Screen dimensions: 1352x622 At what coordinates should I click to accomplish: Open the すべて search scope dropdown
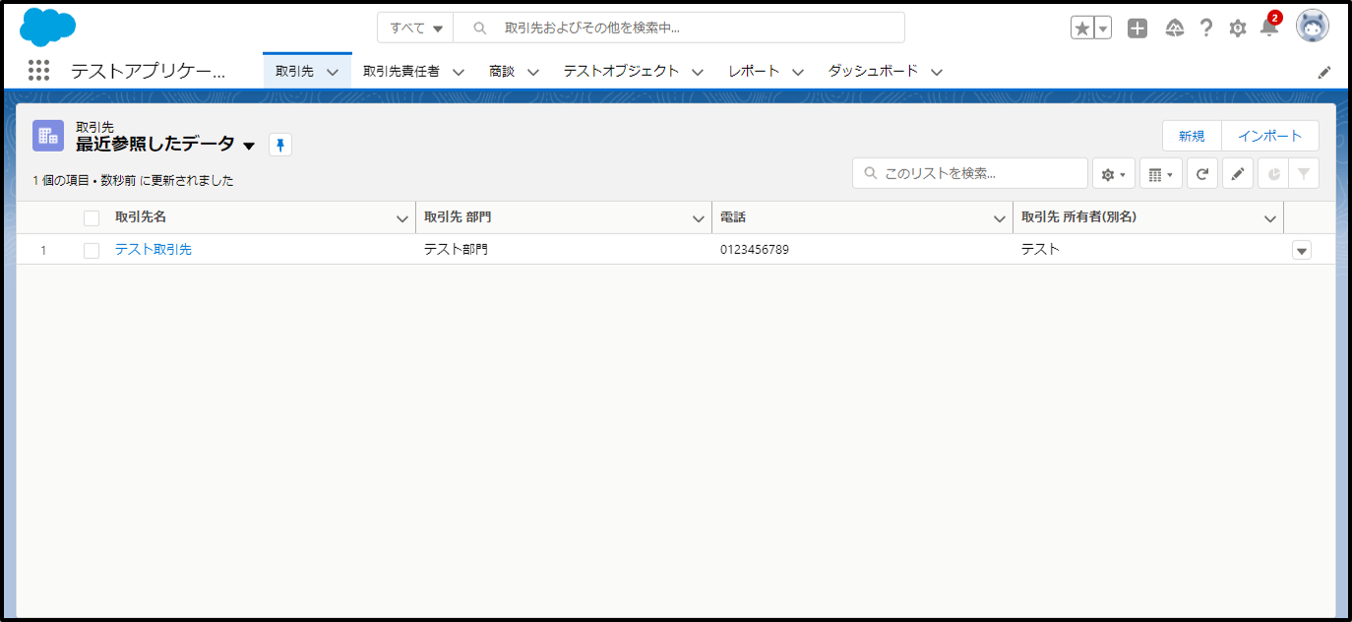(x=415, y=29)
